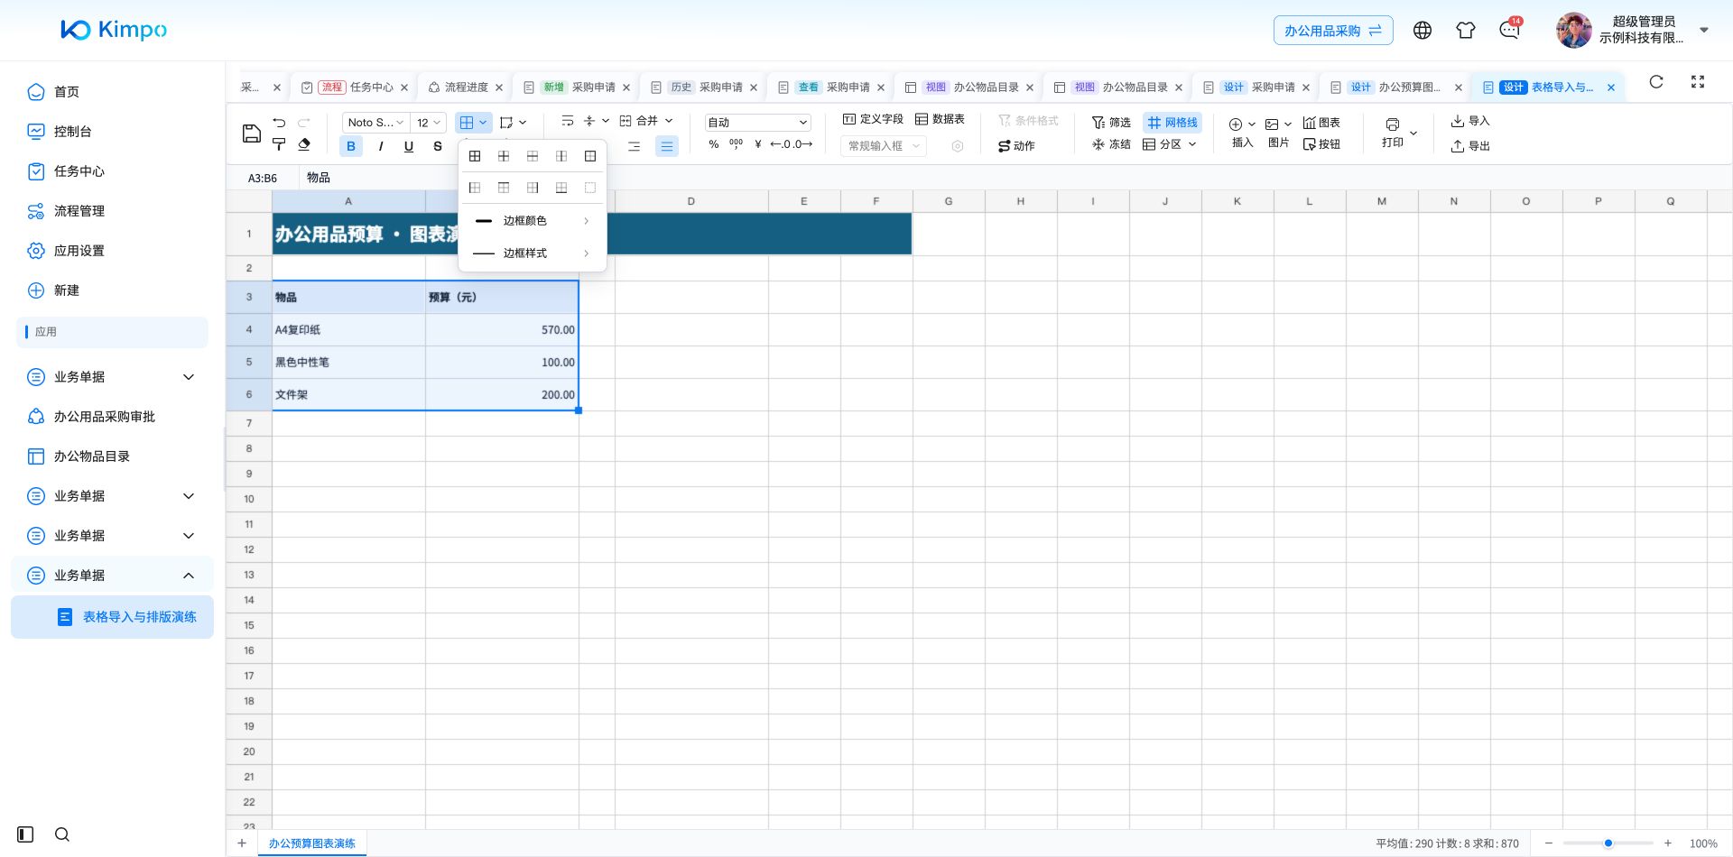
Task: Select the format painter tool
Action: [x=279, y=144]
